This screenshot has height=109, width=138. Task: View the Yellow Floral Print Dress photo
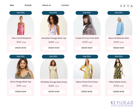click(x=87, y=69)
